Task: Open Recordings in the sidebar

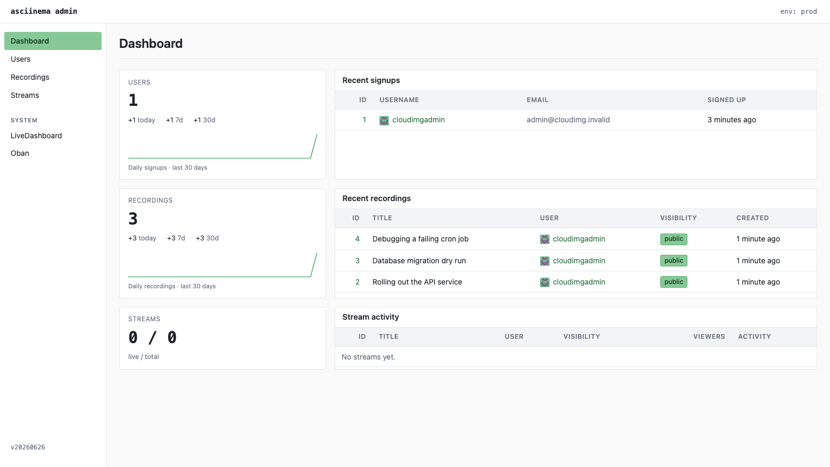Action: coord(53,77)
